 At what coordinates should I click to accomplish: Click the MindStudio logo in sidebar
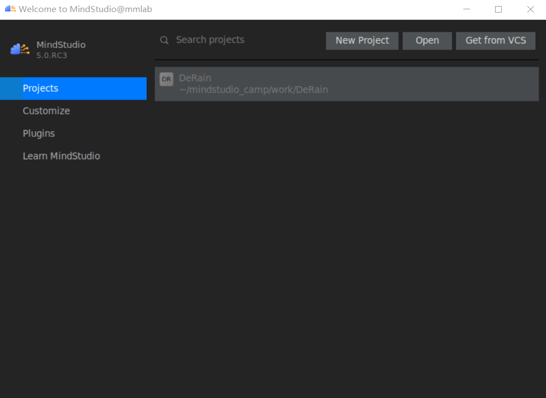(20, 49)
